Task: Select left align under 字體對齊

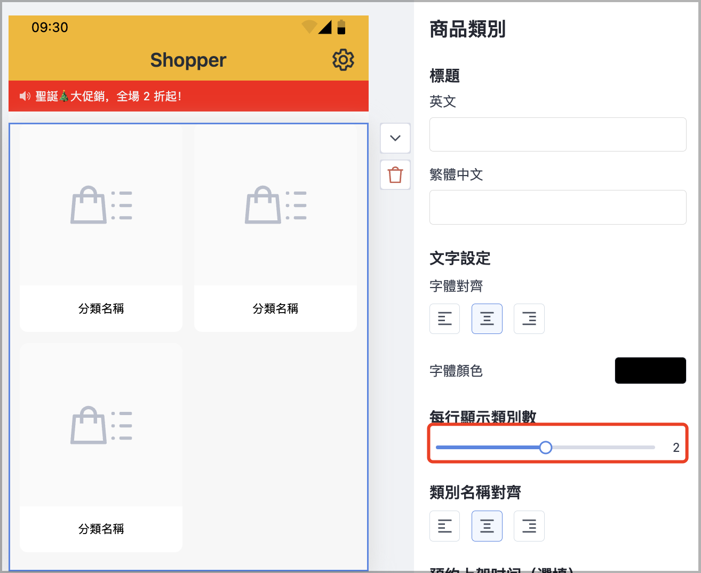Action: [x=444, y=319]
